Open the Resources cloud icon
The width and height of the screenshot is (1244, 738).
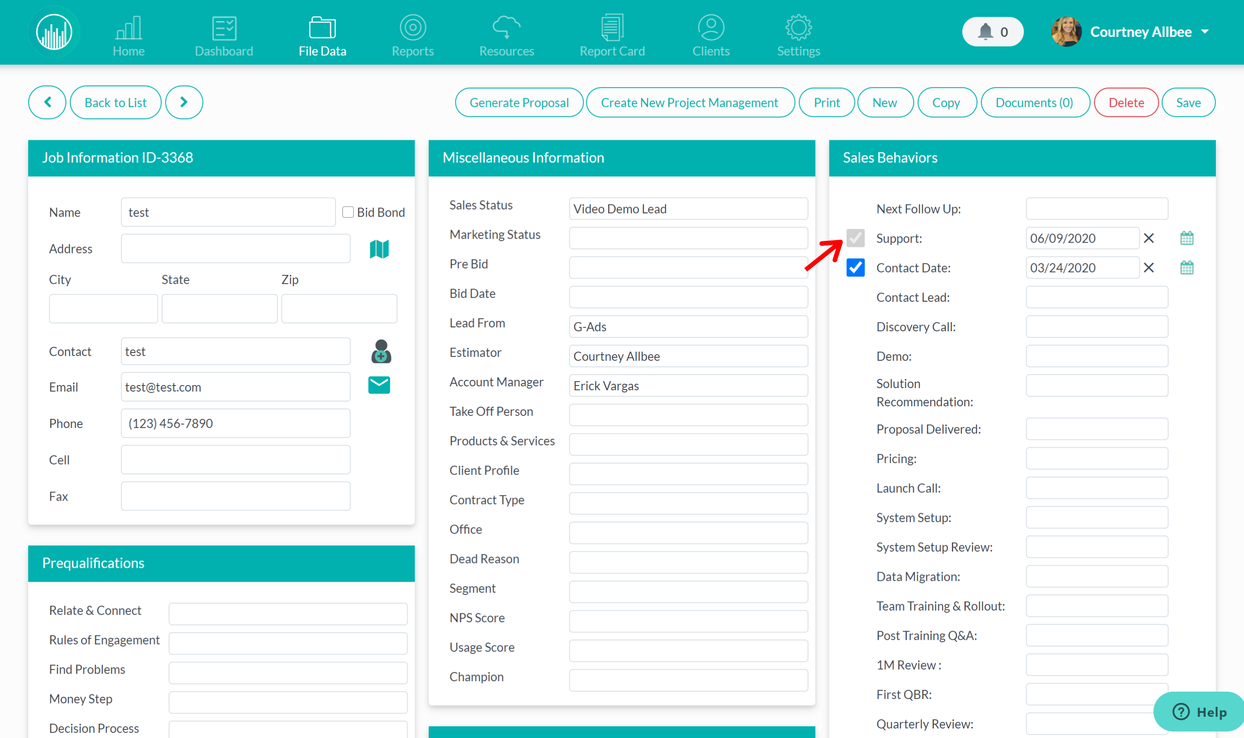tap(506, 28)
